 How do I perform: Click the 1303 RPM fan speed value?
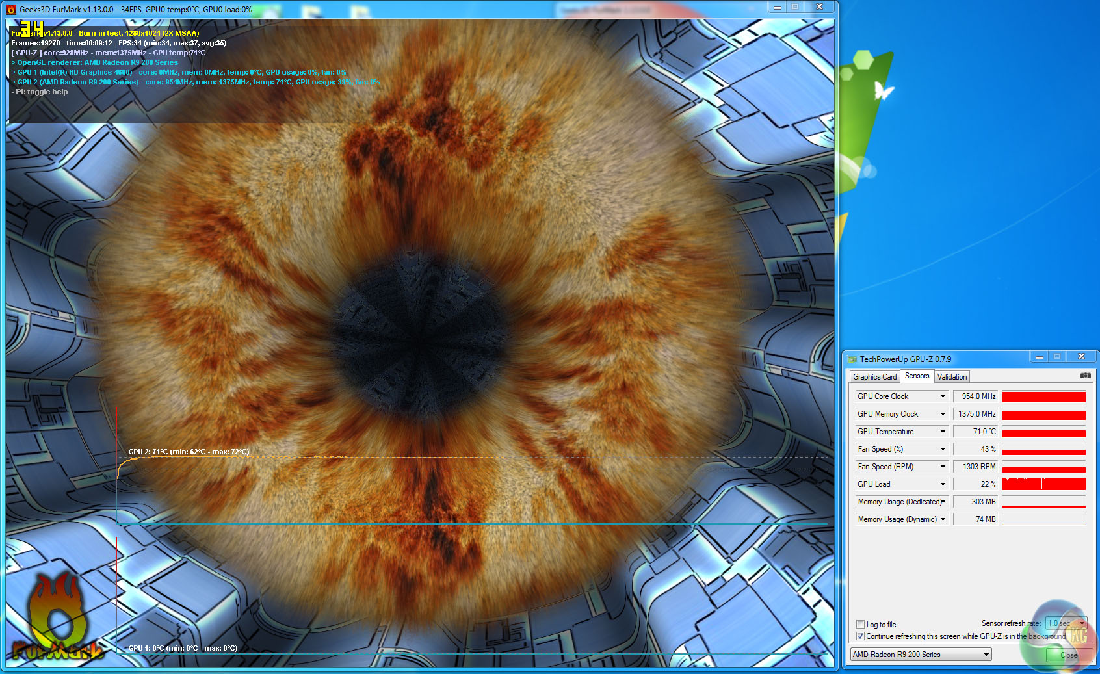[x=975, y=467]
